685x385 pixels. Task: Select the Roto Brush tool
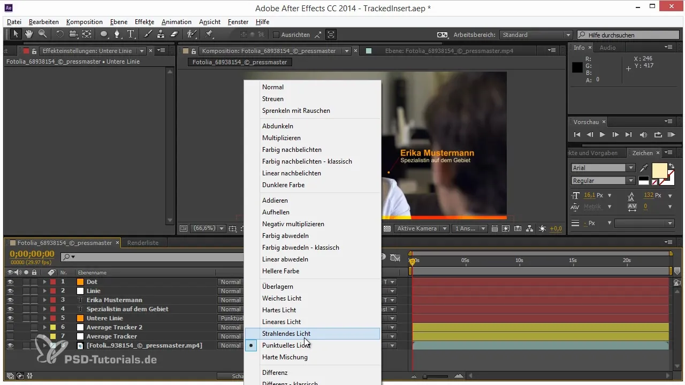click(x=191, y=34)
